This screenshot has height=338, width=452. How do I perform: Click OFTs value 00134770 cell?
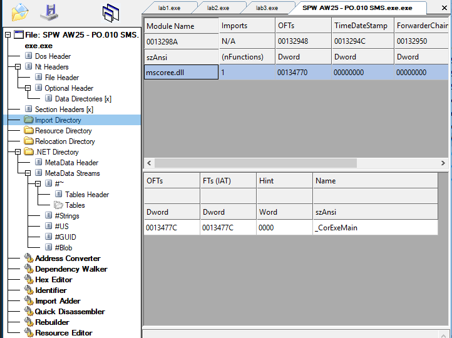(x=304, y=72)
